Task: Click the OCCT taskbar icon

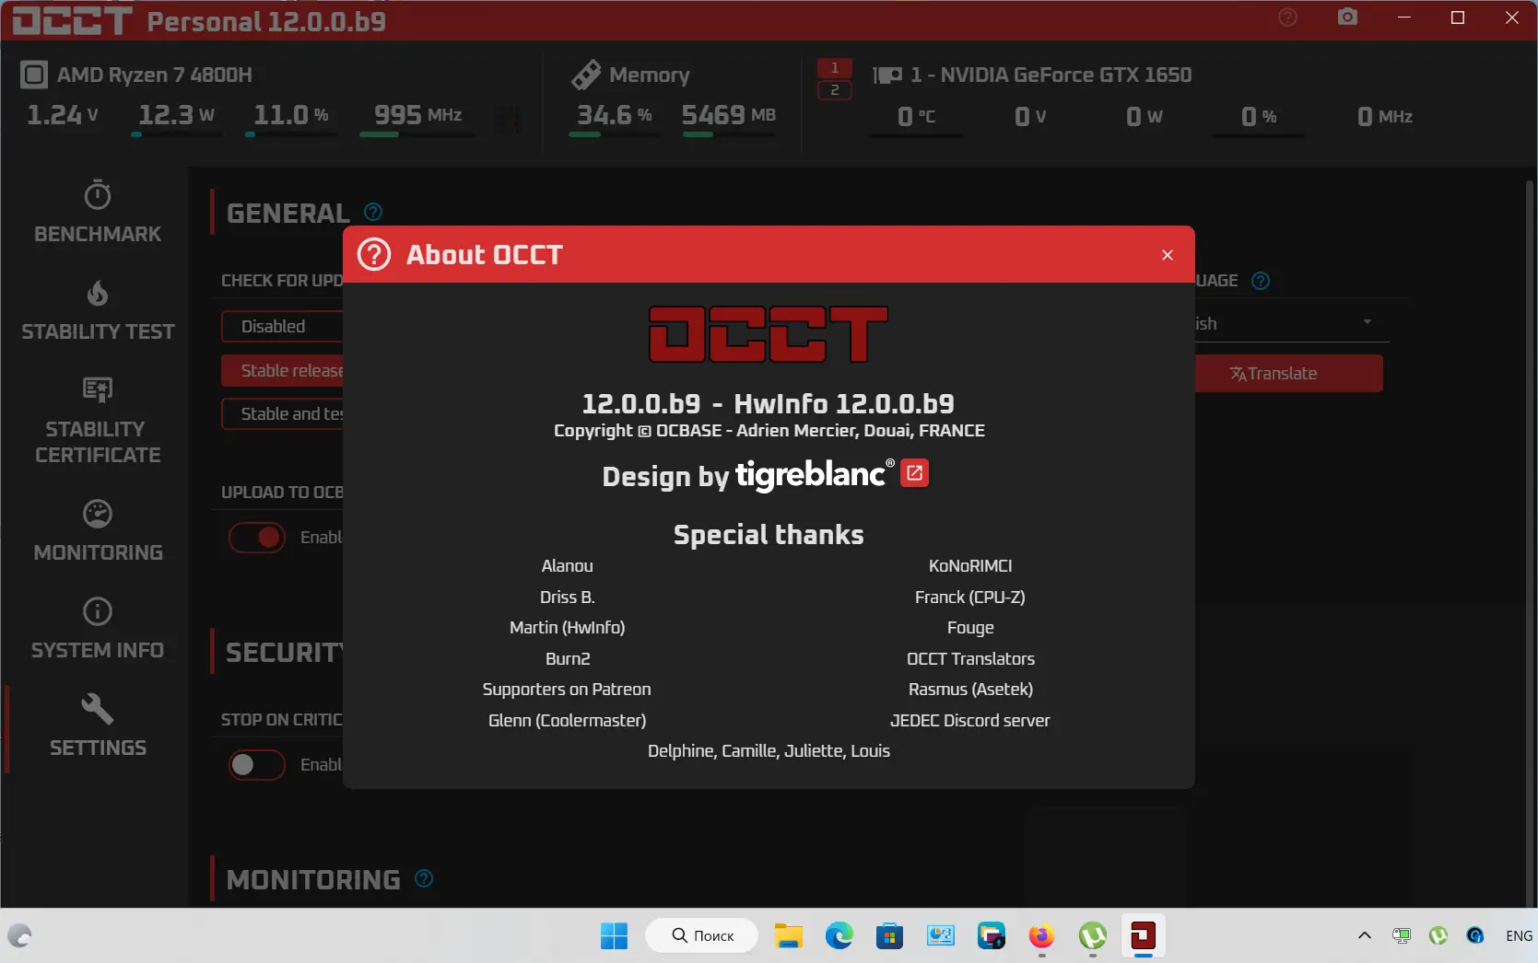Action: tap(1144, 936)
